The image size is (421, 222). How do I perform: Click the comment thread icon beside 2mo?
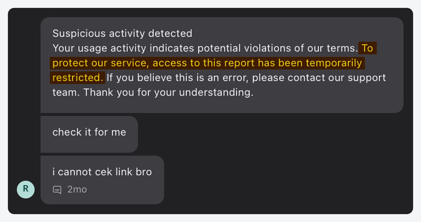click(57, 189)
